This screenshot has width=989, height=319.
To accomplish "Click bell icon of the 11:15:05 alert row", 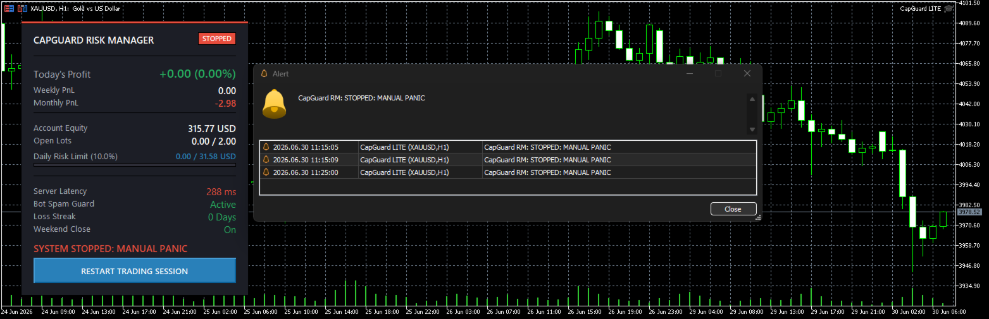I will (266, 147).
